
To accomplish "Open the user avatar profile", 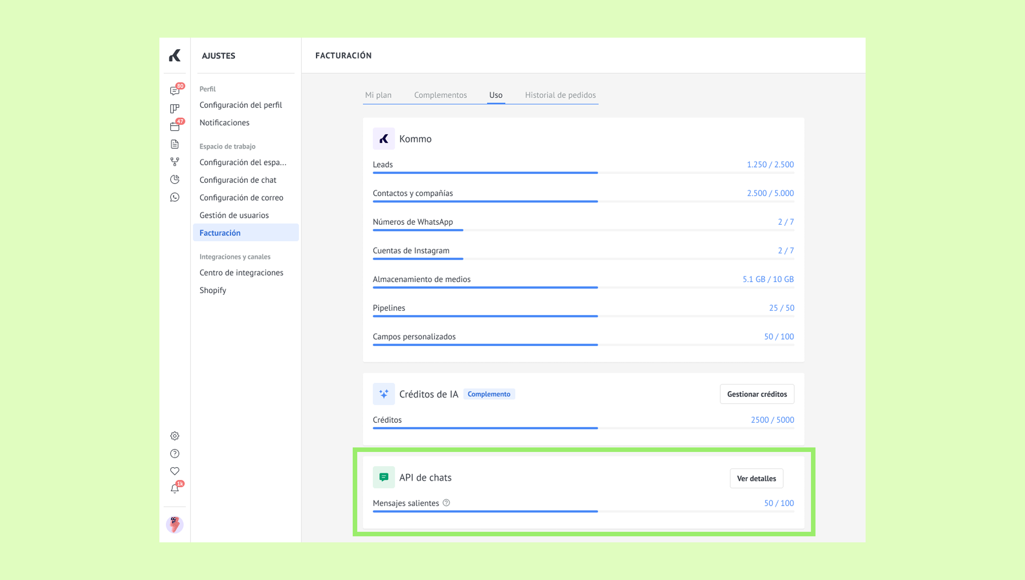I will [174, 525].
